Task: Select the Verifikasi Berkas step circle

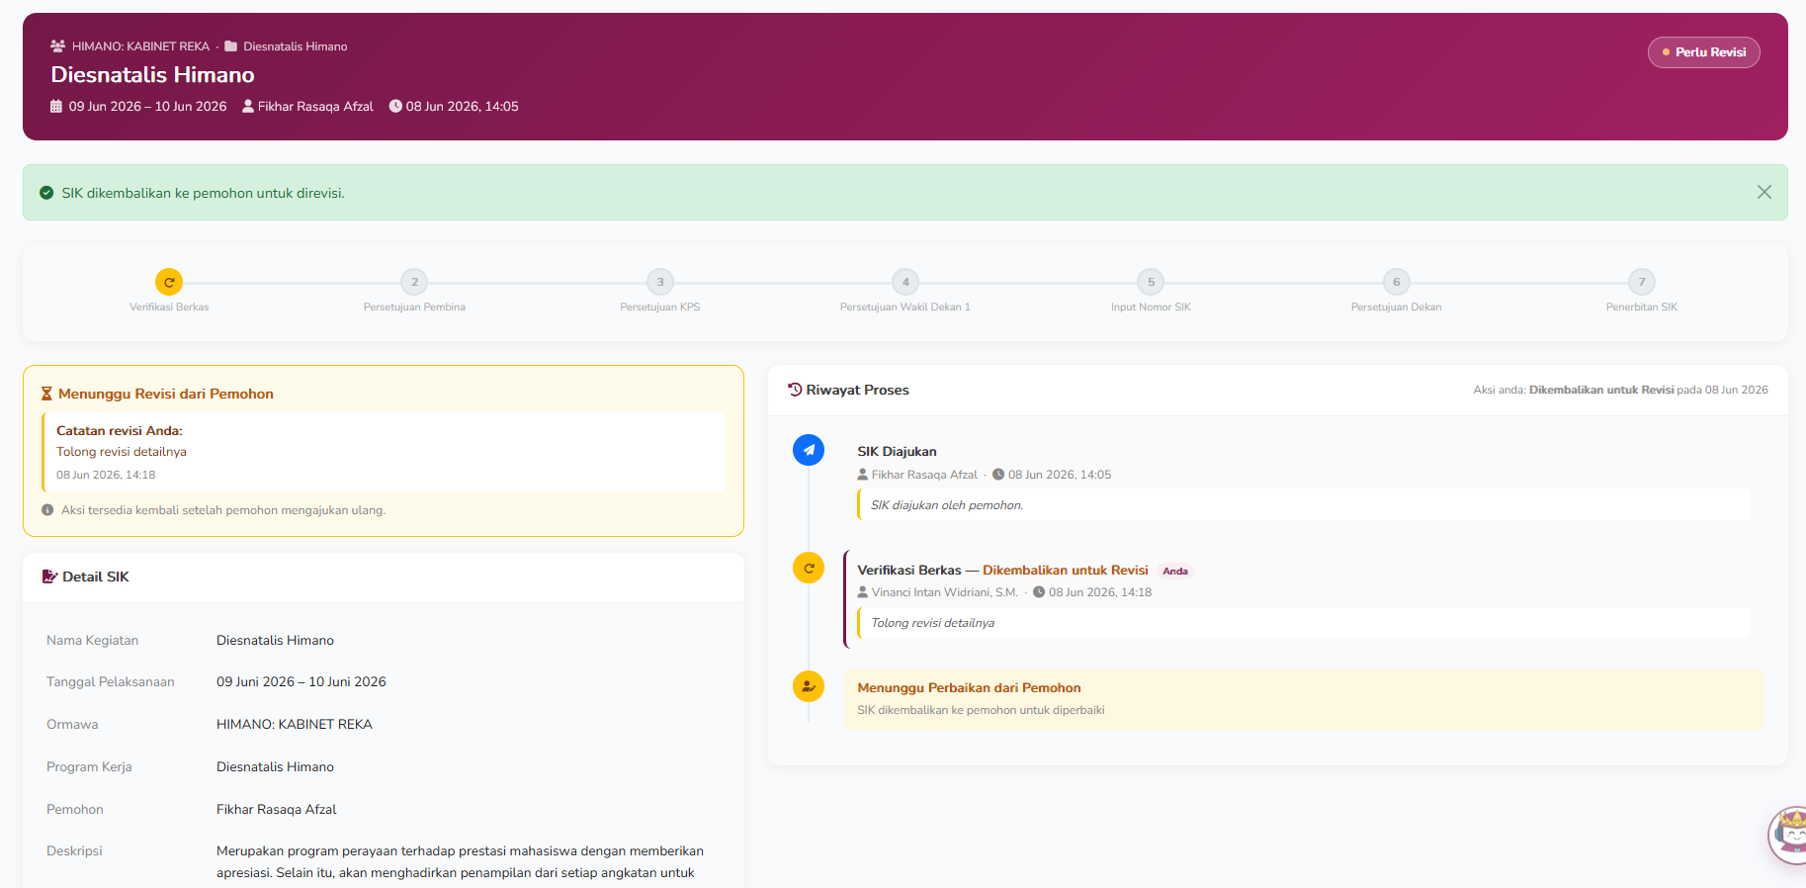Action: (x=169, y=282)
